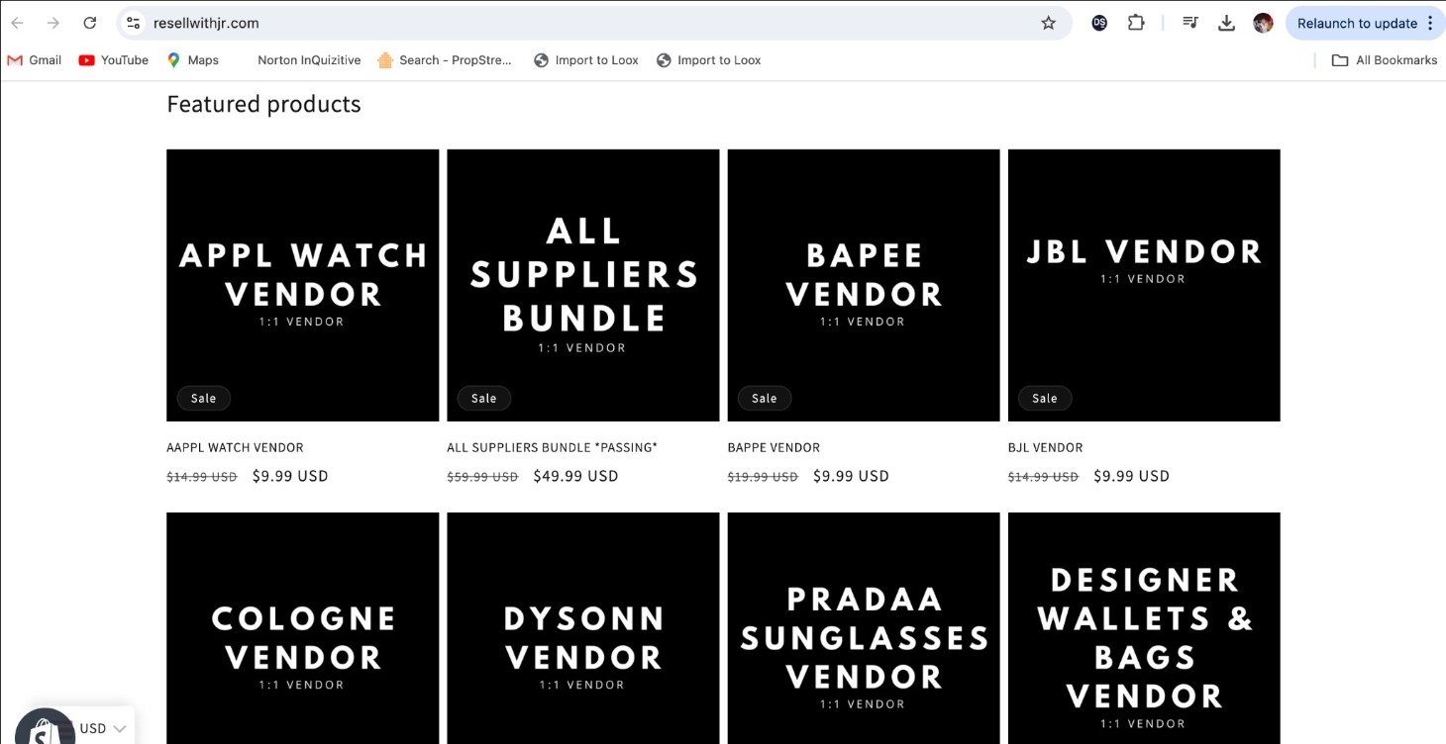
Task: Open the media controls icon
Action: pos(1190,23)
